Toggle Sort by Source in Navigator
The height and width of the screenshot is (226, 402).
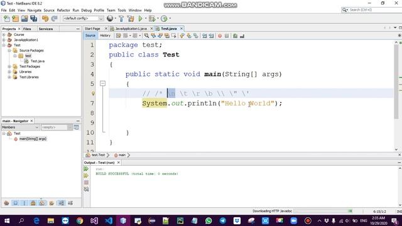coord(70,203)
